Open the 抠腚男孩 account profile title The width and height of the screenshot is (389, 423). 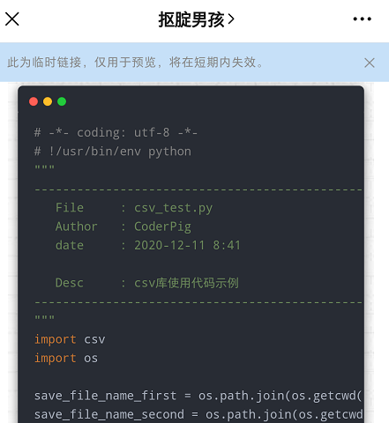tap(191, 19)
